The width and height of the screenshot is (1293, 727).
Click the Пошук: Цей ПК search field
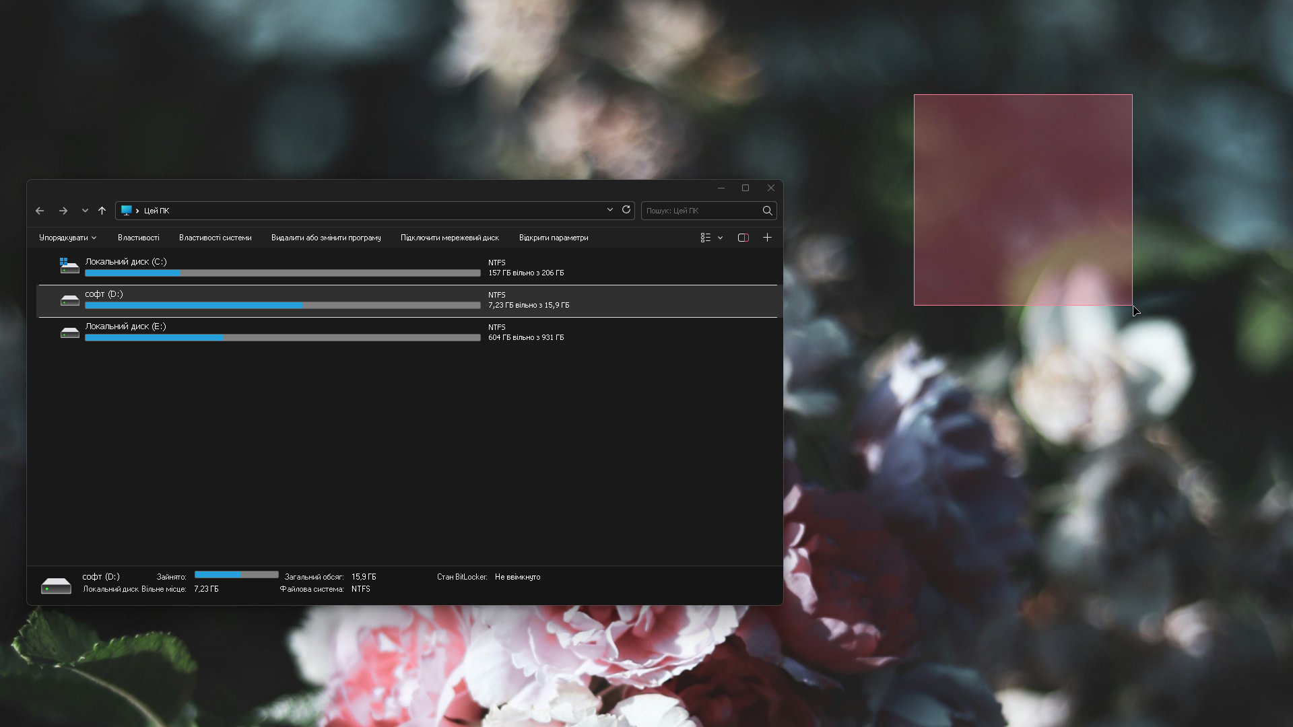coord(700,211)
